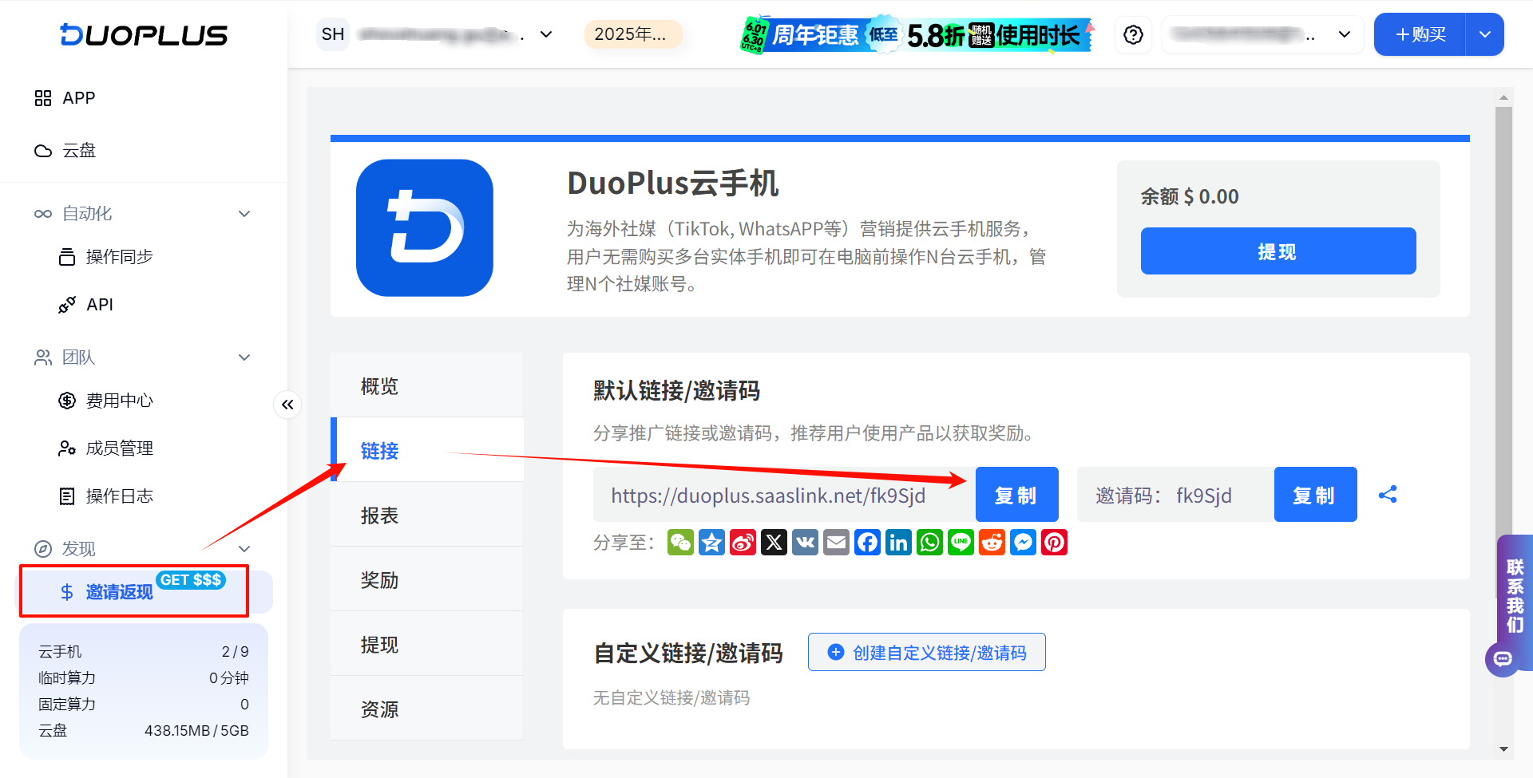Screen dimensions: 1533x778
Task: Collapse the 自动化 section
Action: tap(244, 214)
